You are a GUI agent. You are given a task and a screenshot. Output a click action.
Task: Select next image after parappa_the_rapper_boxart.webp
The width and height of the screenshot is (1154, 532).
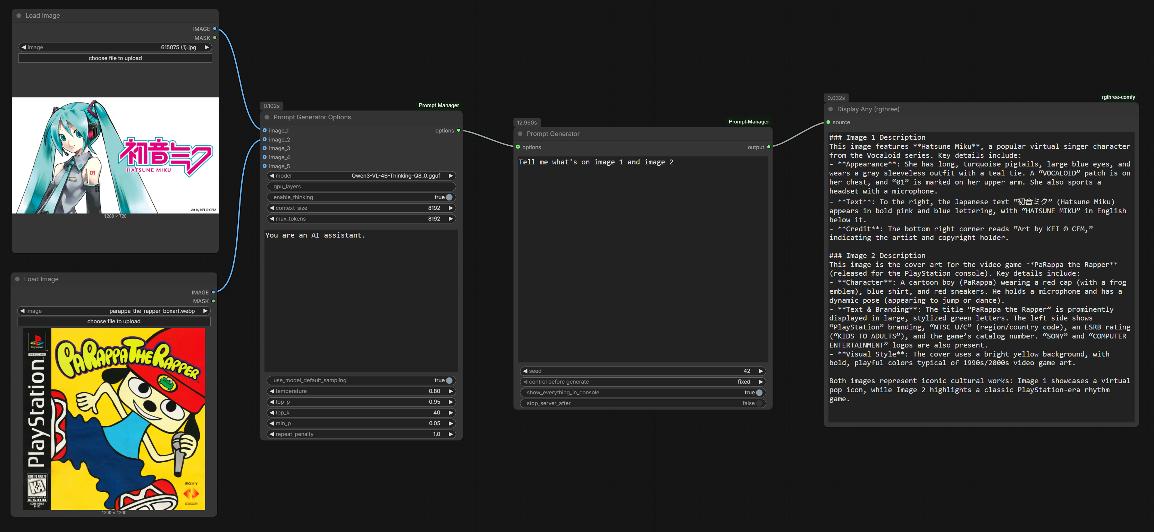[205, 311]
